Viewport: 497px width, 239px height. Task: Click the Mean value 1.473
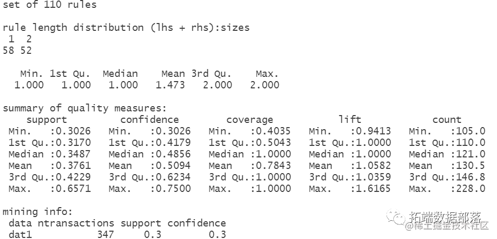pos(170,85)
